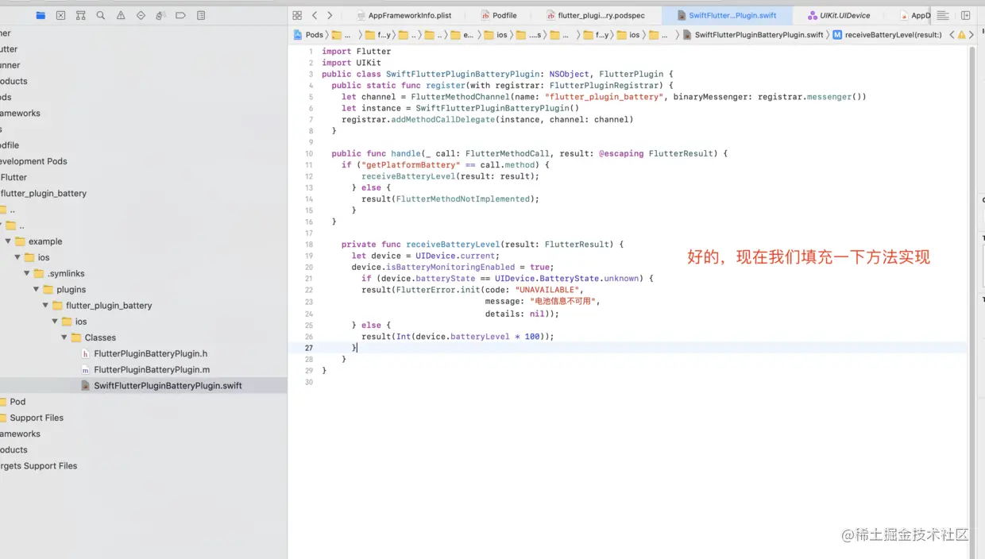Collapse the ios folder above Classes

click(56, 322)
